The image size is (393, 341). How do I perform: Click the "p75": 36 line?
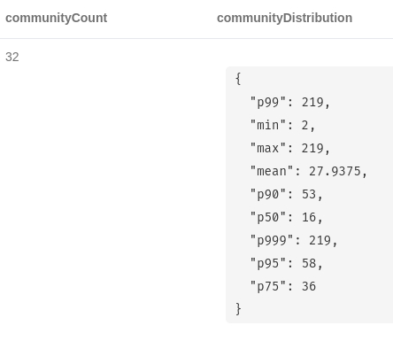pyautogui.click(x=283, y=286)
